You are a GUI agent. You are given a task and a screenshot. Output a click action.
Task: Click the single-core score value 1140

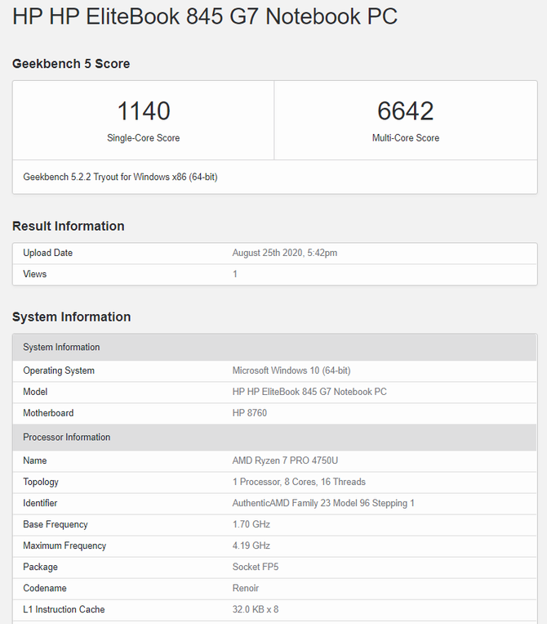[144, 110]
